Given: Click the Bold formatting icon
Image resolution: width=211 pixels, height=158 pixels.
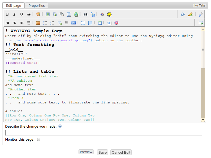Looking at the screenshot, I should (7, 14).
